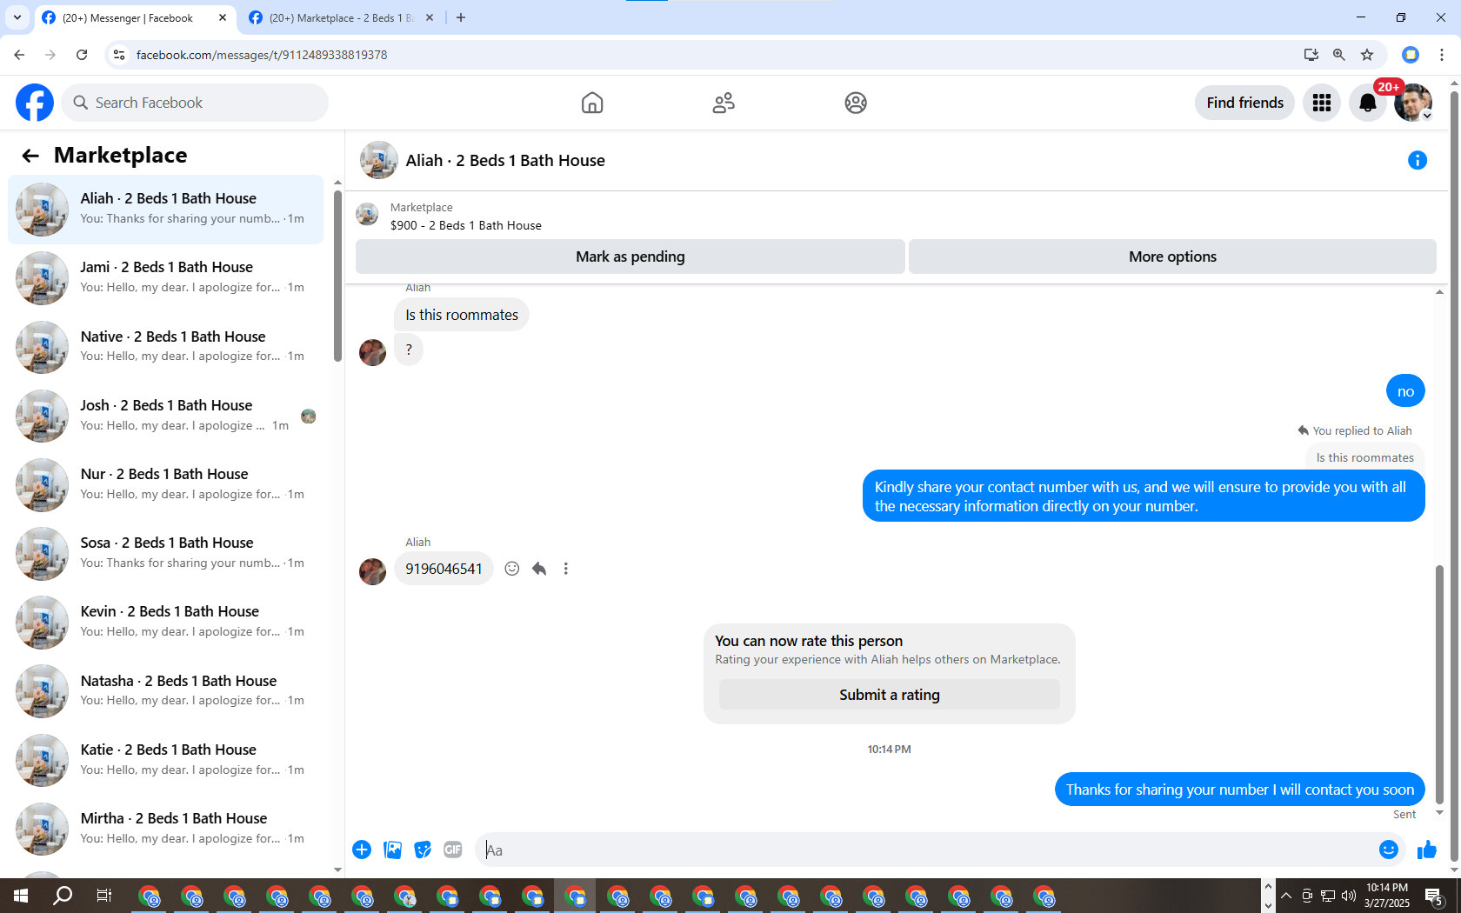View site information icon in address bar
The width and height of the screenshot is (1461, 913).
tap(119, 55)
